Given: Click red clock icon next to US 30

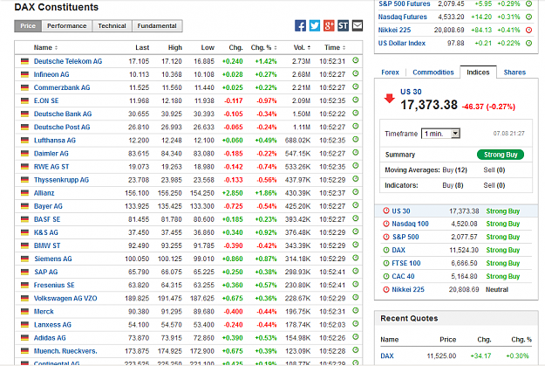Looking at the screenshot, I should (386, 211).
